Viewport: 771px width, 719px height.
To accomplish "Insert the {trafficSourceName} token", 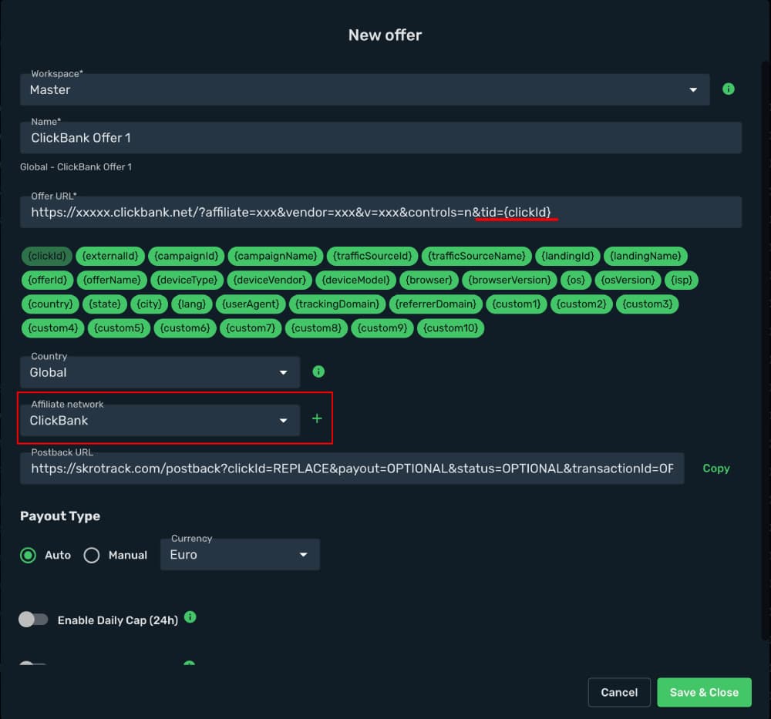I will [477, 256].
